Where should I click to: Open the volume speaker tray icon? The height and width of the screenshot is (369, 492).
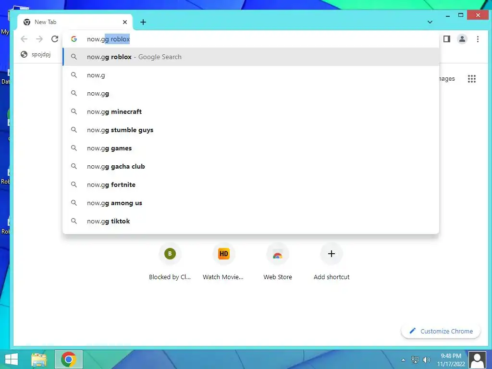point(427,360)
